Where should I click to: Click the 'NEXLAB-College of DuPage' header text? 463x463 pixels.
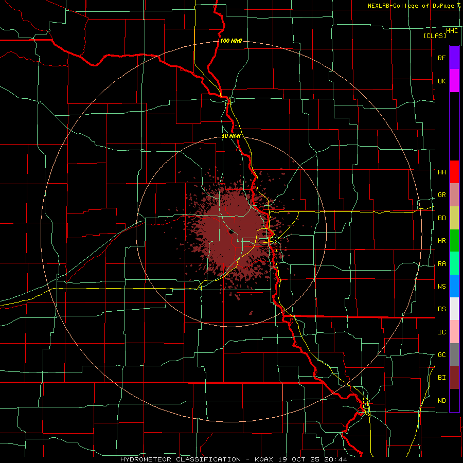(x=411, y=6)
